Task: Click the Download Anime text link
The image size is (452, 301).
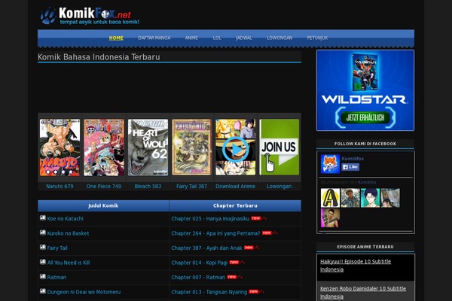Action: tap(235, 187)
